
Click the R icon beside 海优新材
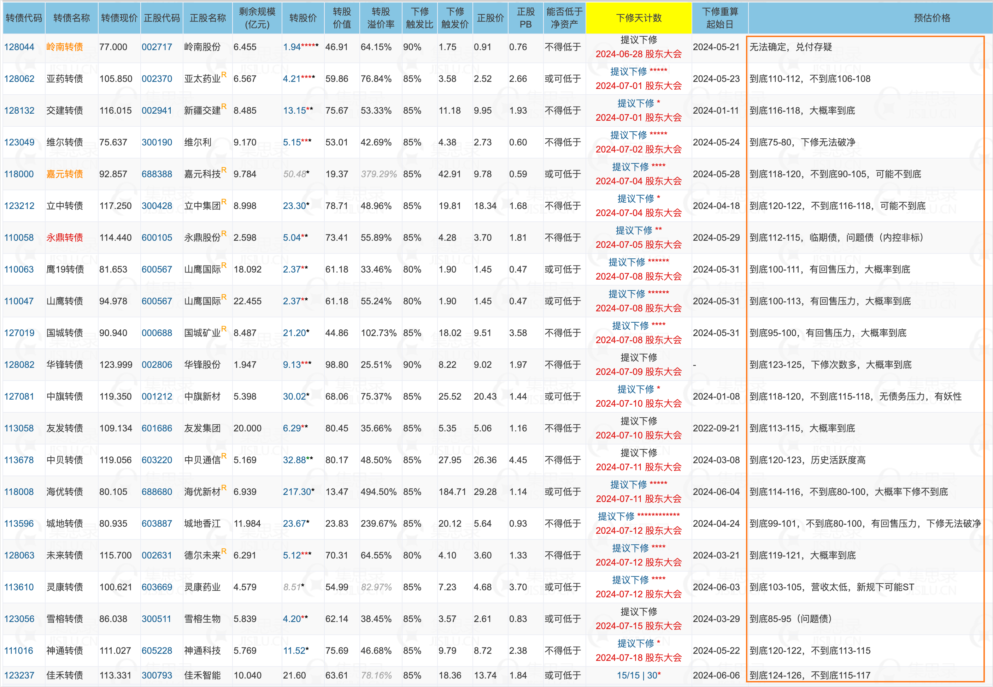click(224, 488)
